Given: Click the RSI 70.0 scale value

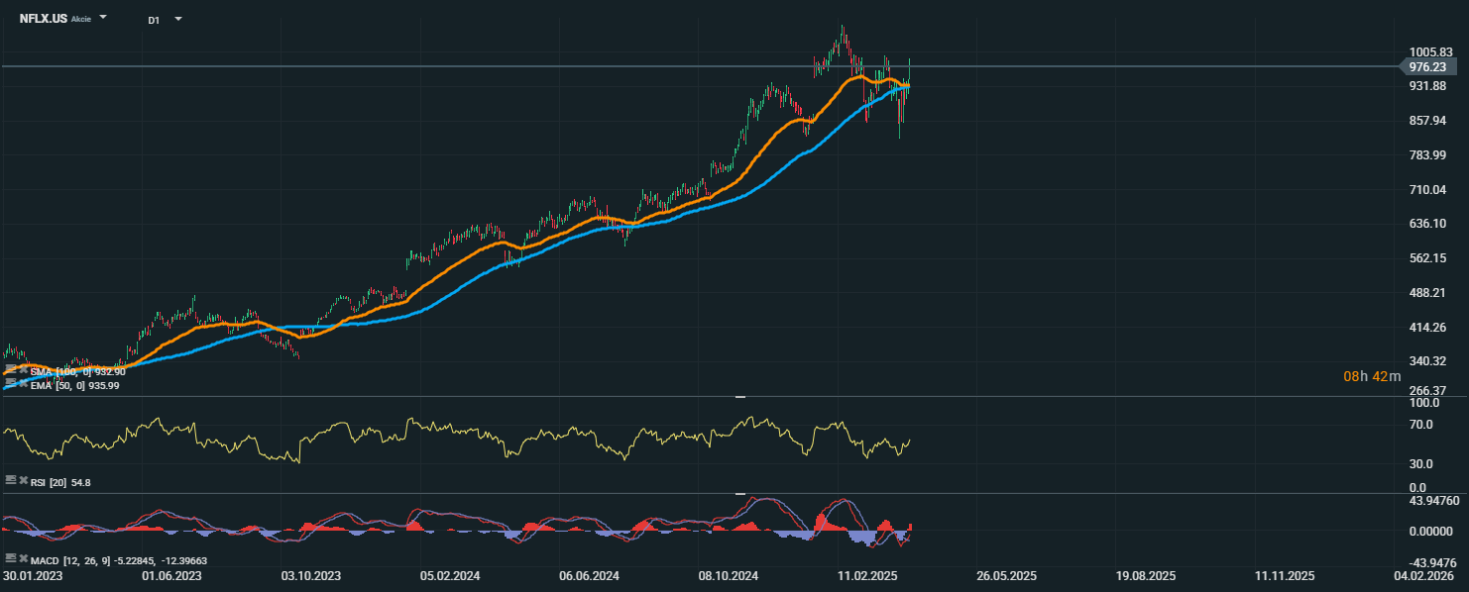Looking at the screenshot, I should click(x=1421, y=425).
